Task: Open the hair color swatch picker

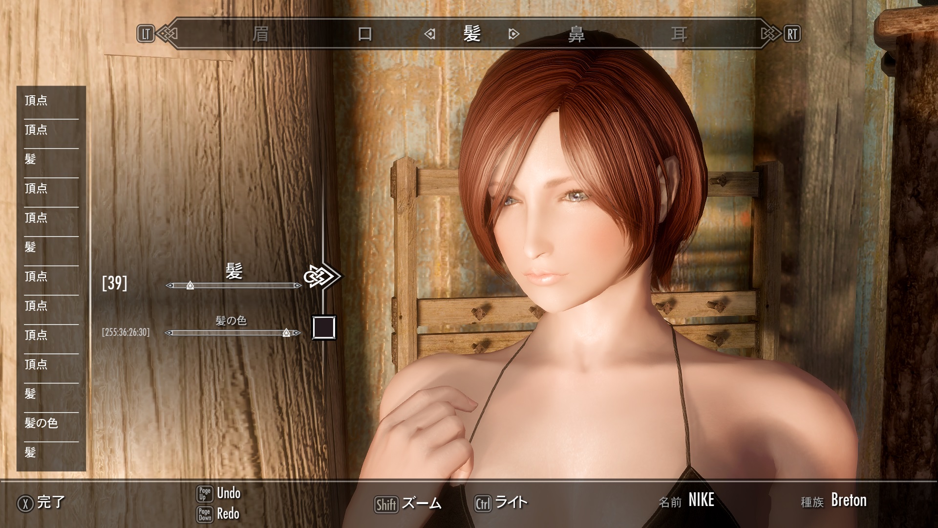Action: [324, 328]
